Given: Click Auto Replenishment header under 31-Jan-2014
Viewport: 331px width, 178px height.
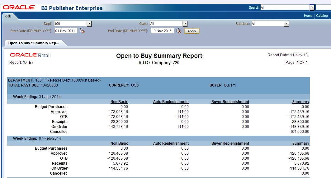Looking at the screenshot, I should (x=171, y=102).
